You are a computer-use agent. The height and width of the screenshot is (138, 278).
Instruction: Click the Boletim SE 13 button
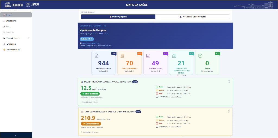point(87,39)
